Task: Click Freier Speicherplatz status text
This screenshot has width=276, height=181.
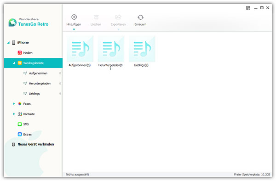Action: [252, 174]
